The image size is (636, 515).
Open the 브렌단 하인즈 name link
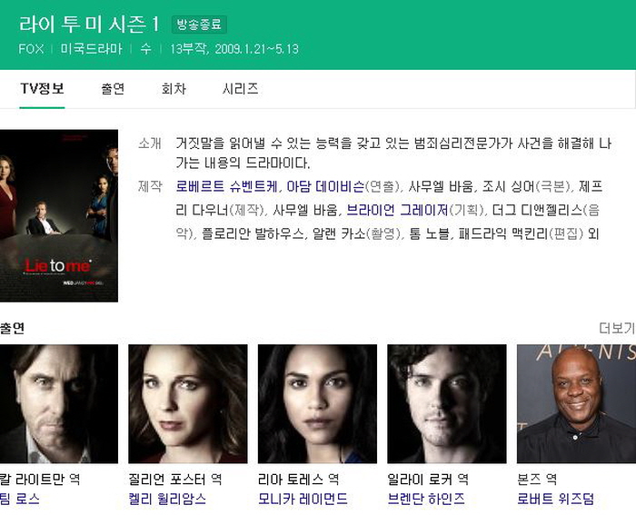[426, 499]
